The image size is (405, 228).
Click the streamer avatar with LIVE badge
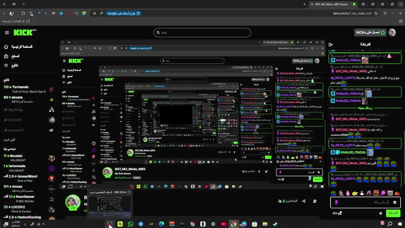pyautogui.click(x=73, y=203)
